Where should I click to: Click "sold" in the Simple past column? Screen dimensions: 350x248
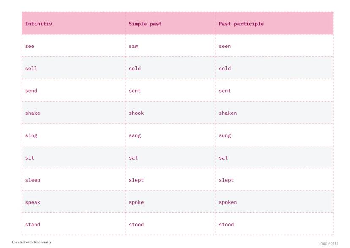pyautogui.click(x=135, y=69)
